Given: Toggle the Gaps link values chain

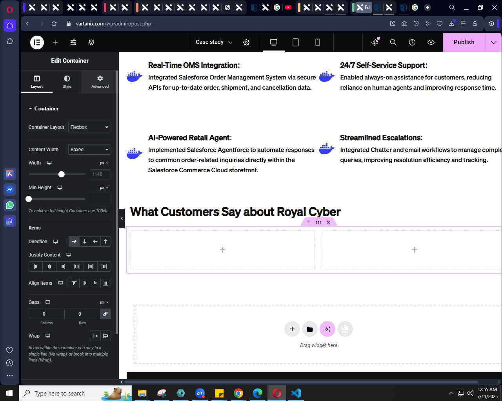Looking at the screenshot, I should tap(105, 314).
